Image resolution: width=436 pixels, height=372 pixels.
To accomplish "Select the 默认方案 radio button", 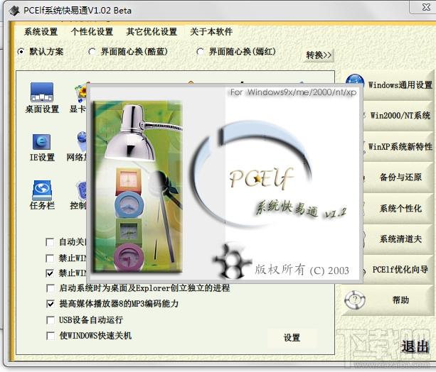I will pyautogui.click(x=21, y=52).
